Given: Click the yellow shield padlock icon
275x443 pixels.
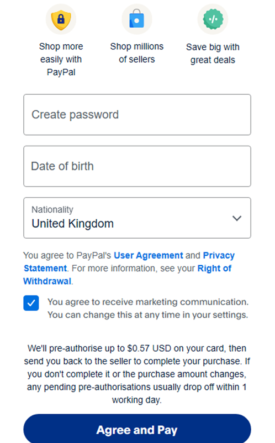Looking at the screenshot, I should coord(61,19).
